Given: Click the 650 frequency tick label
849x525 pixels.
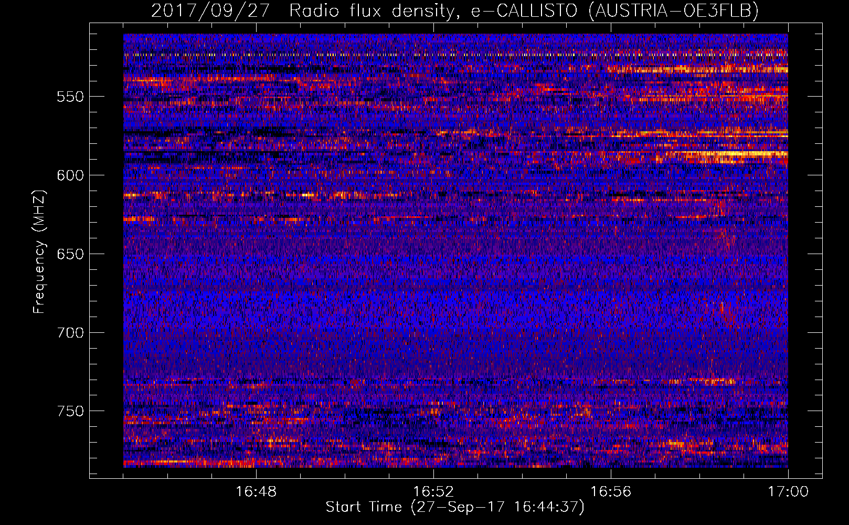Looking at the screenshot, I should (x=70, y=254).
